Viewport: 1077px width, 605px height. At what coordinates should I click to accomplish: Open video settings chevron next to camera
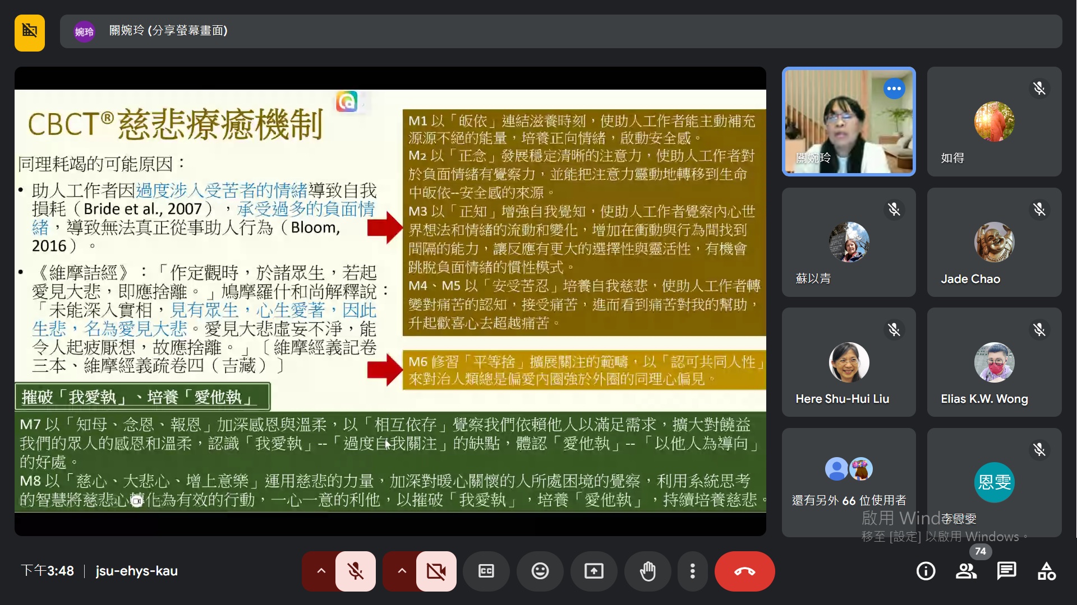pos(402,571)
